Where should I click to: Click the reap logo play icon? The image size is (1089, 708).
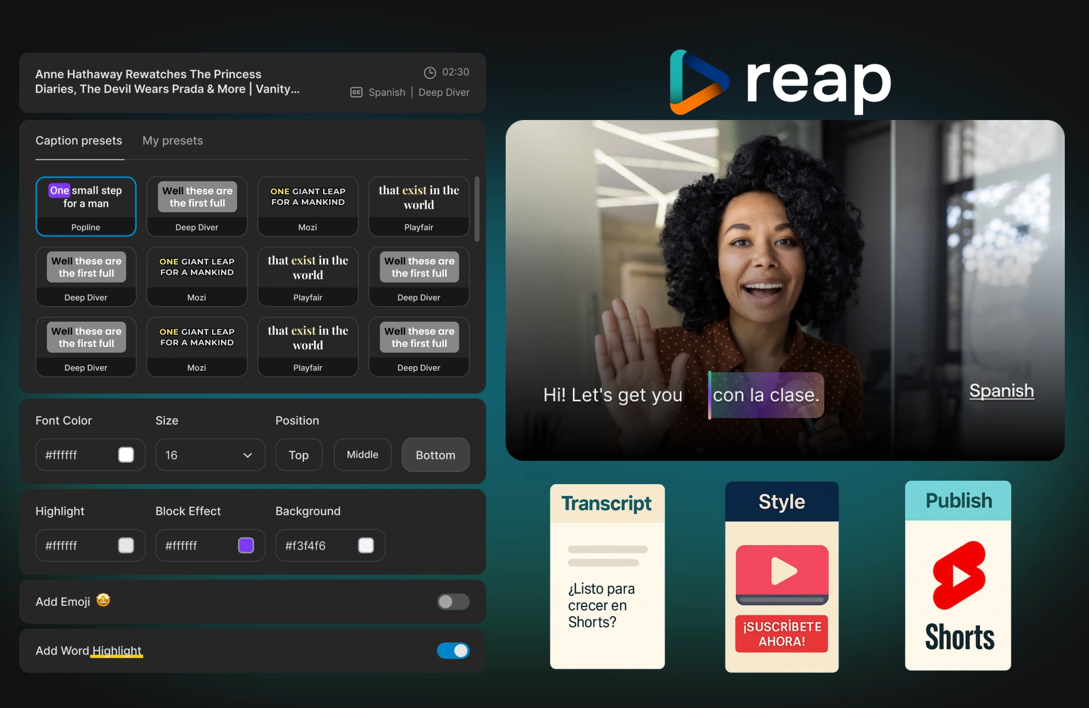[x=698, y=82]
